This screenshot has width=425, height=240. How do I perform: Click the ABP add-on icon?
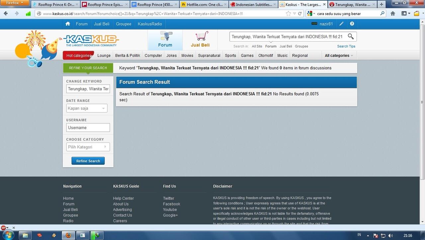(4, 228)
